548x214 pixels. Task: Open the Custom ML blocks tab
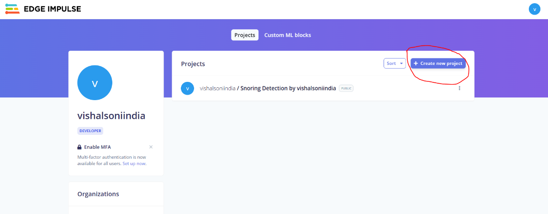point(287,35)
